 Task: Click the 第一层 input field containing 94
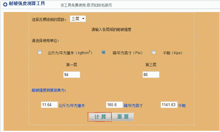[x=72, y=75]
